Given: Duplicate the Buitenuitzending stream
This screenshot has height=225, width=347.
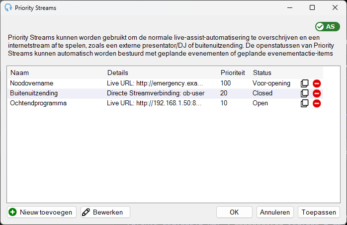Looking at the screenshot, I should [305, 93].
